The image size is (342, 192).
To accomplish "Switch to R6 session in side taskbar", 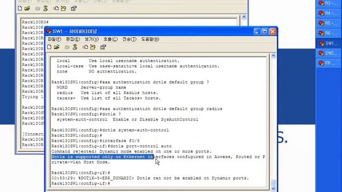I will click(x=329, y=33).
